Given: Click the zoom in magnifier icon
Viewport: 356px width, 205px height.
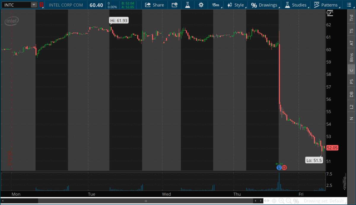Looking at the screenshot, I should pyautogui.click(x=281, y=201).
